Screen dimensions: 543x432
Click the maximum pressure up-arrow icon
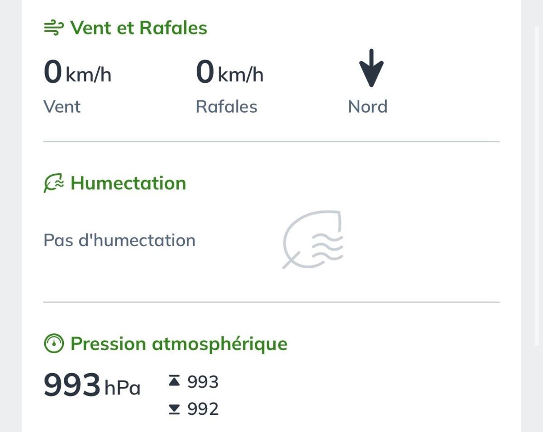tap(174, 382)
